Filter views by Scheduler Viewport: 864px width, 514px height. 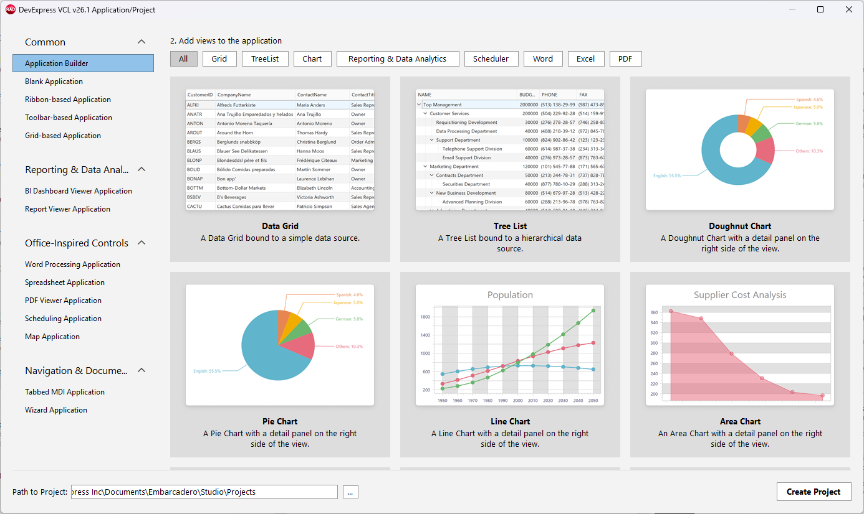[x=491, y=58]
